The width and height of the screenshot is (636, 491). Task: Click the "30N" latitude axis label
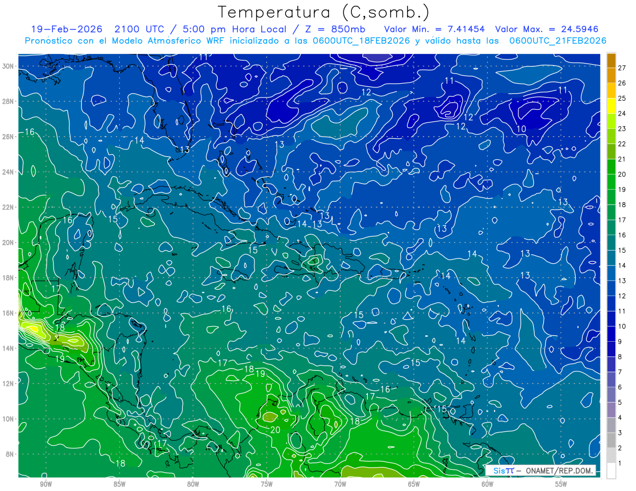(9, 66)
